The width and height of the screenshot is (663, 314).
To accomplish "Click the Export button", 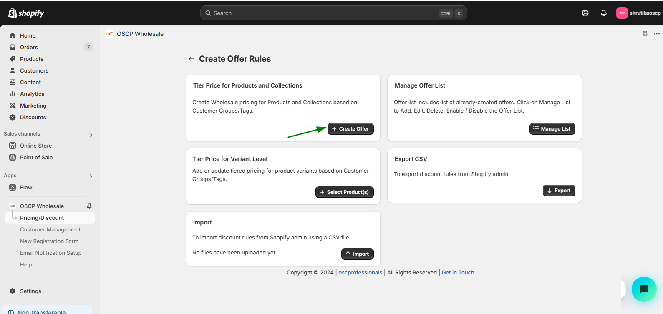I will [x=559, y=191].
